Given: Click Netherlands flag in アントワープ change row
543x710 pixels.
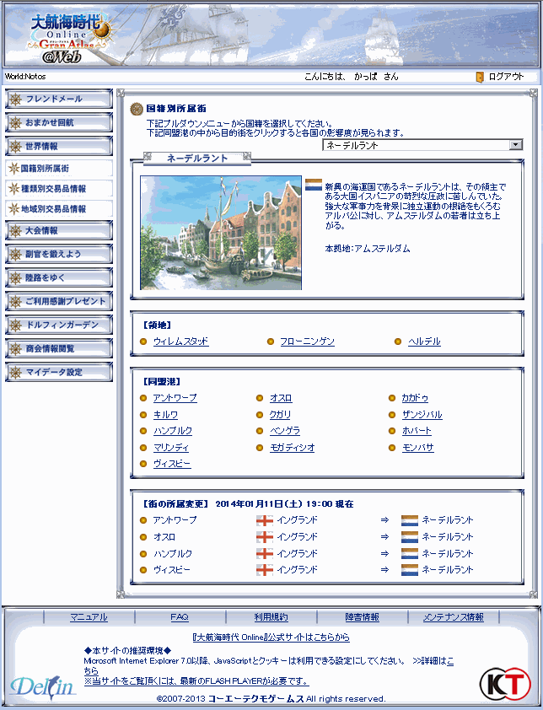Looking at the screenshot, I should click(x=410, y=520).
